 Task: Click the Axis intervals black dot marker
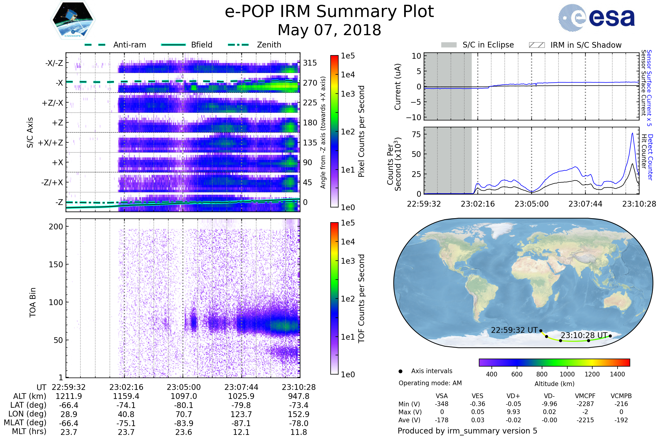[x=400, y=371]
